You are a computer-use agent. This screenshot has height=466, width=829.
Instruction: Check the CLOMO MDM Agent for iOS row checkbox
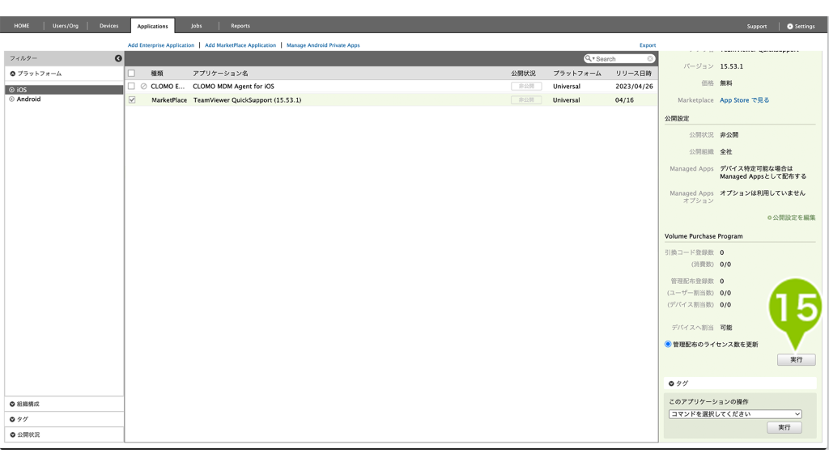click(x=132, y=86)
